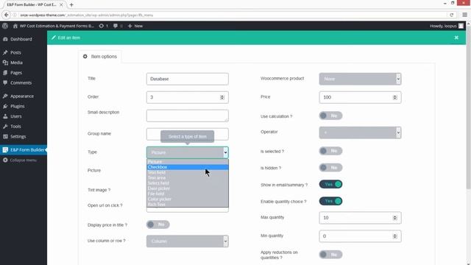Click the Collapse menu arrow icon
The image size is (471, 265).
pyautogui.click(x=5, y=160)
